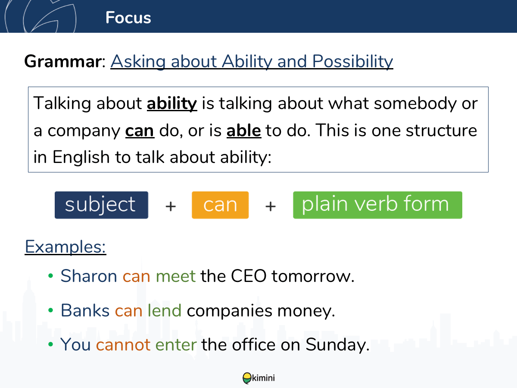This screenshot has height=388, width=517.
Task: Select the orange can box
Action: pyautogui.click(x=220, y=205)
